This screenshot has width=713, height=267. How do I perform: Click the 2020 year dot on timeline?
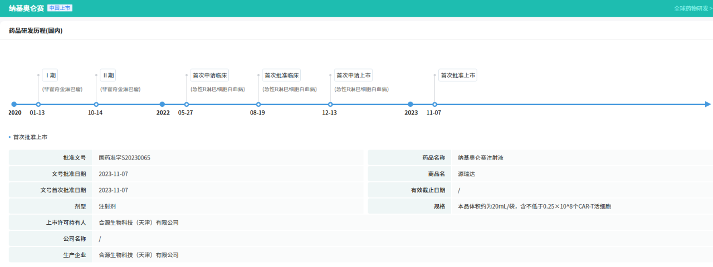[14, 104]
